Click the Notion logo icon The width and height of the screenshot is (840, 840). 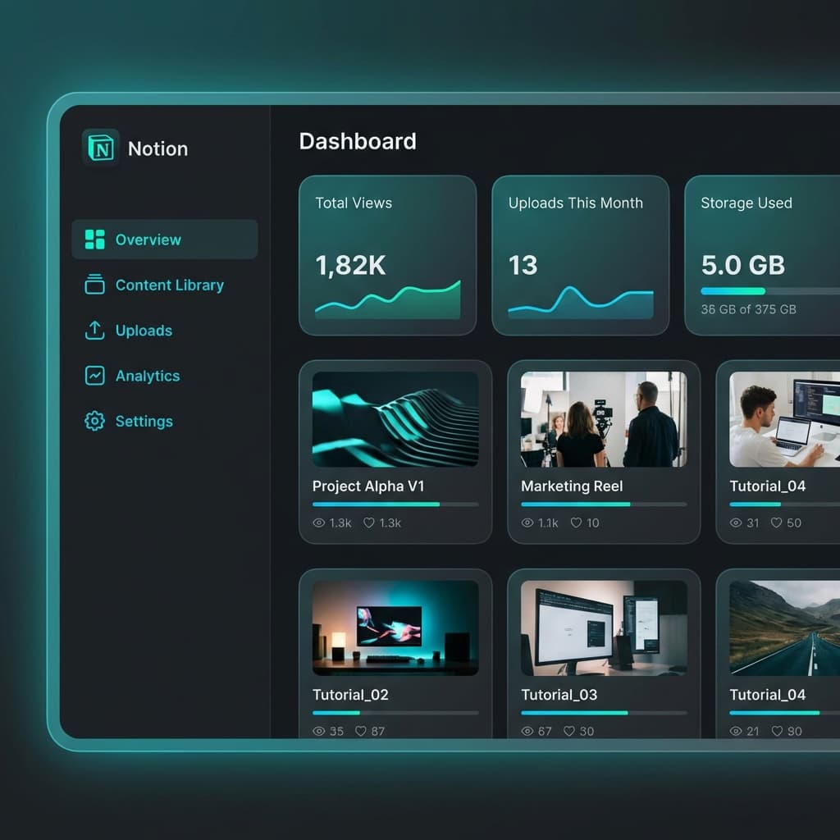tap(102, 148)
